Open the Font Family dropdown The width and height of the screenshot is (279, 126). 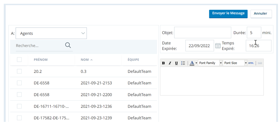(x=210, y=63)
